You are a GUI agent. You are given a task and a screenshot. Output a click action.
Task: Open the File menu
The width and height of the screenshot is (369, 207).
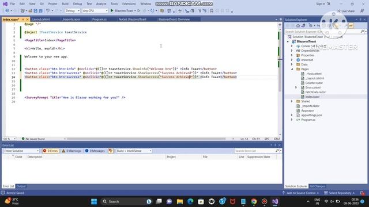tap(13, 4)
